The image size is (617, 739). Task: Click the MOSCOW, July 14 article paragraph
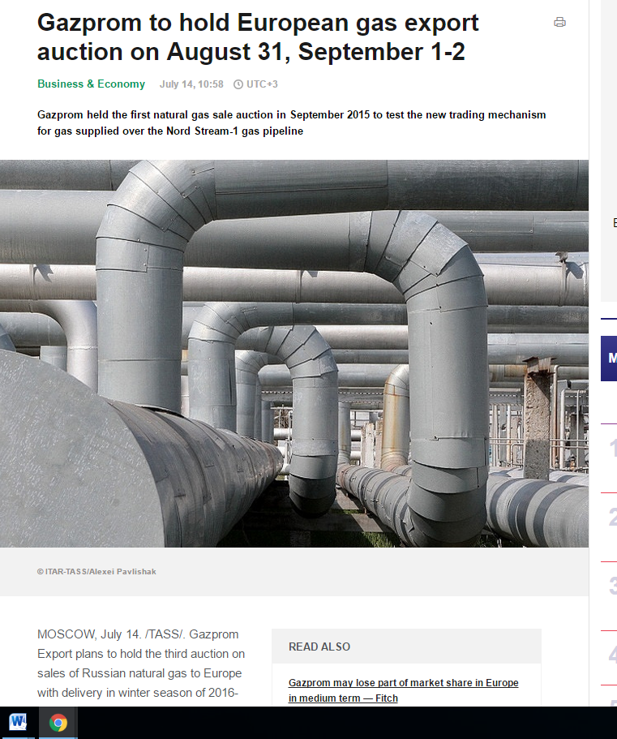141,664
